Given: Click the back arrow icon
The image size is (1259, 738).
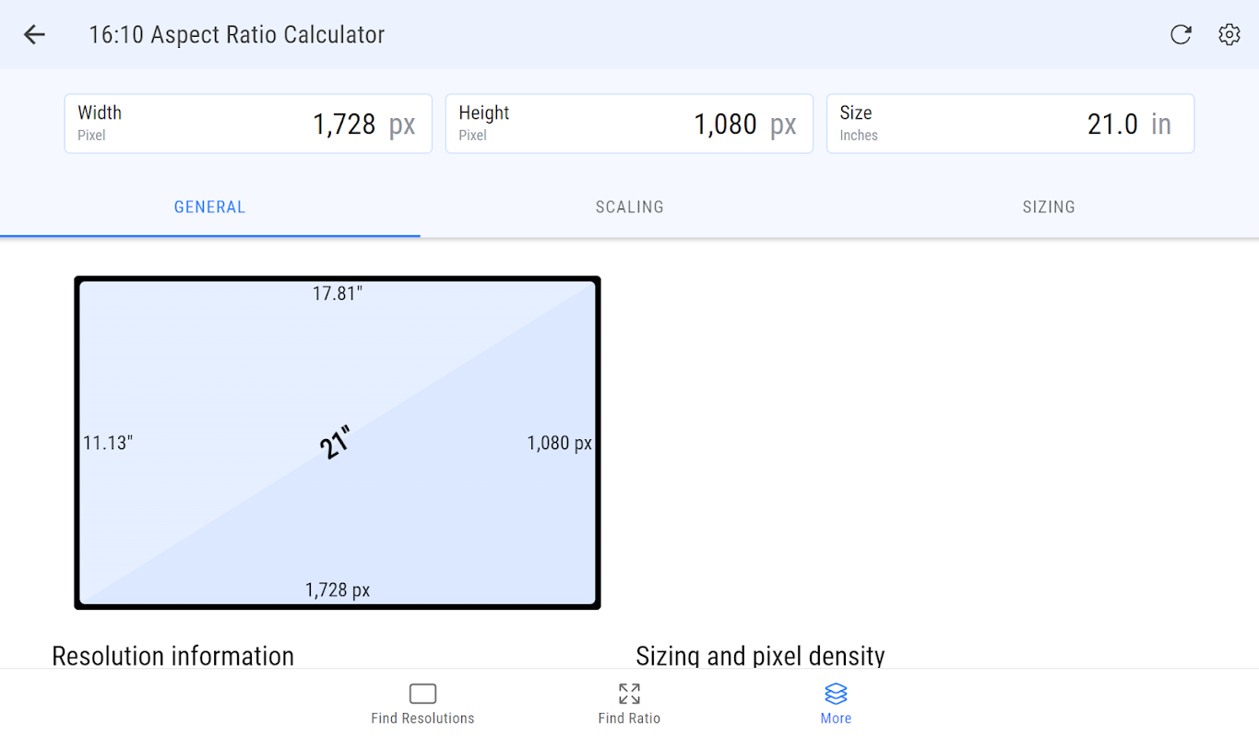Looking at the screenshot, I should click(34, 35).
